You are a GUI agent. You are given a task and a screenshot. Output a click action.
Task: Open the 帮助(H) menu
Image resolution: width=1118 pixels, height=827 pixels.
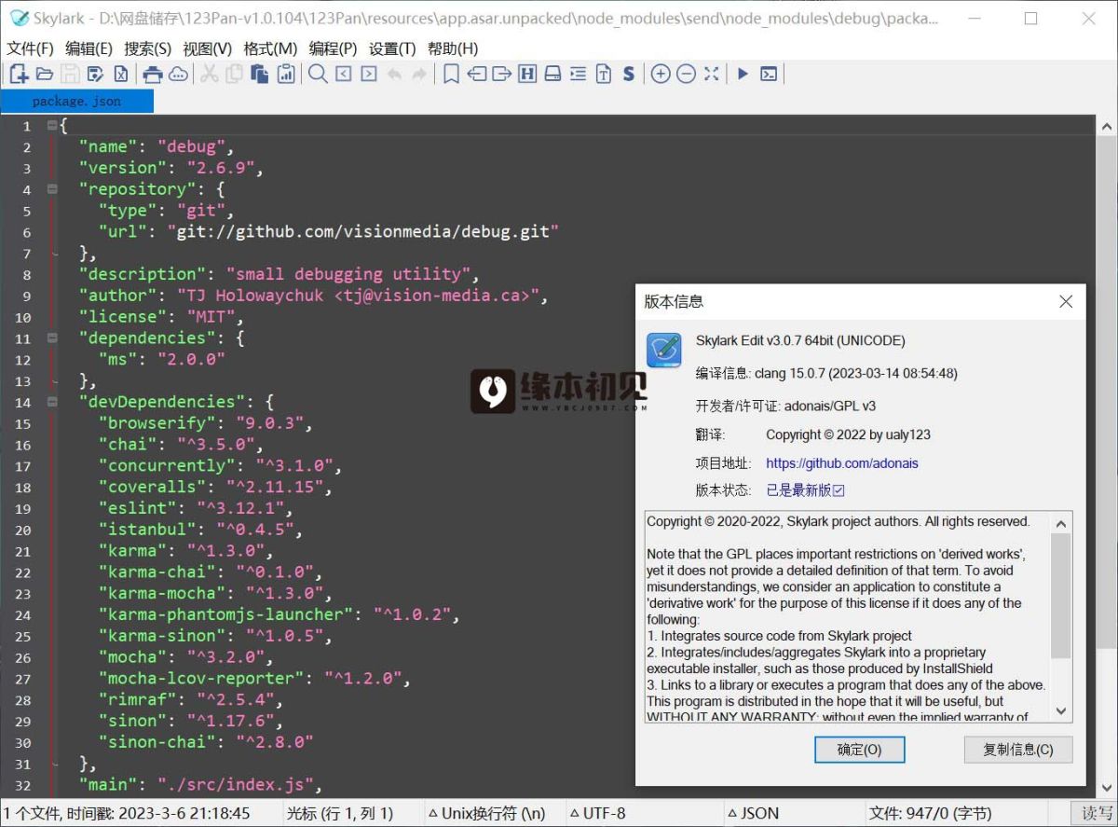tap(453, 48)
